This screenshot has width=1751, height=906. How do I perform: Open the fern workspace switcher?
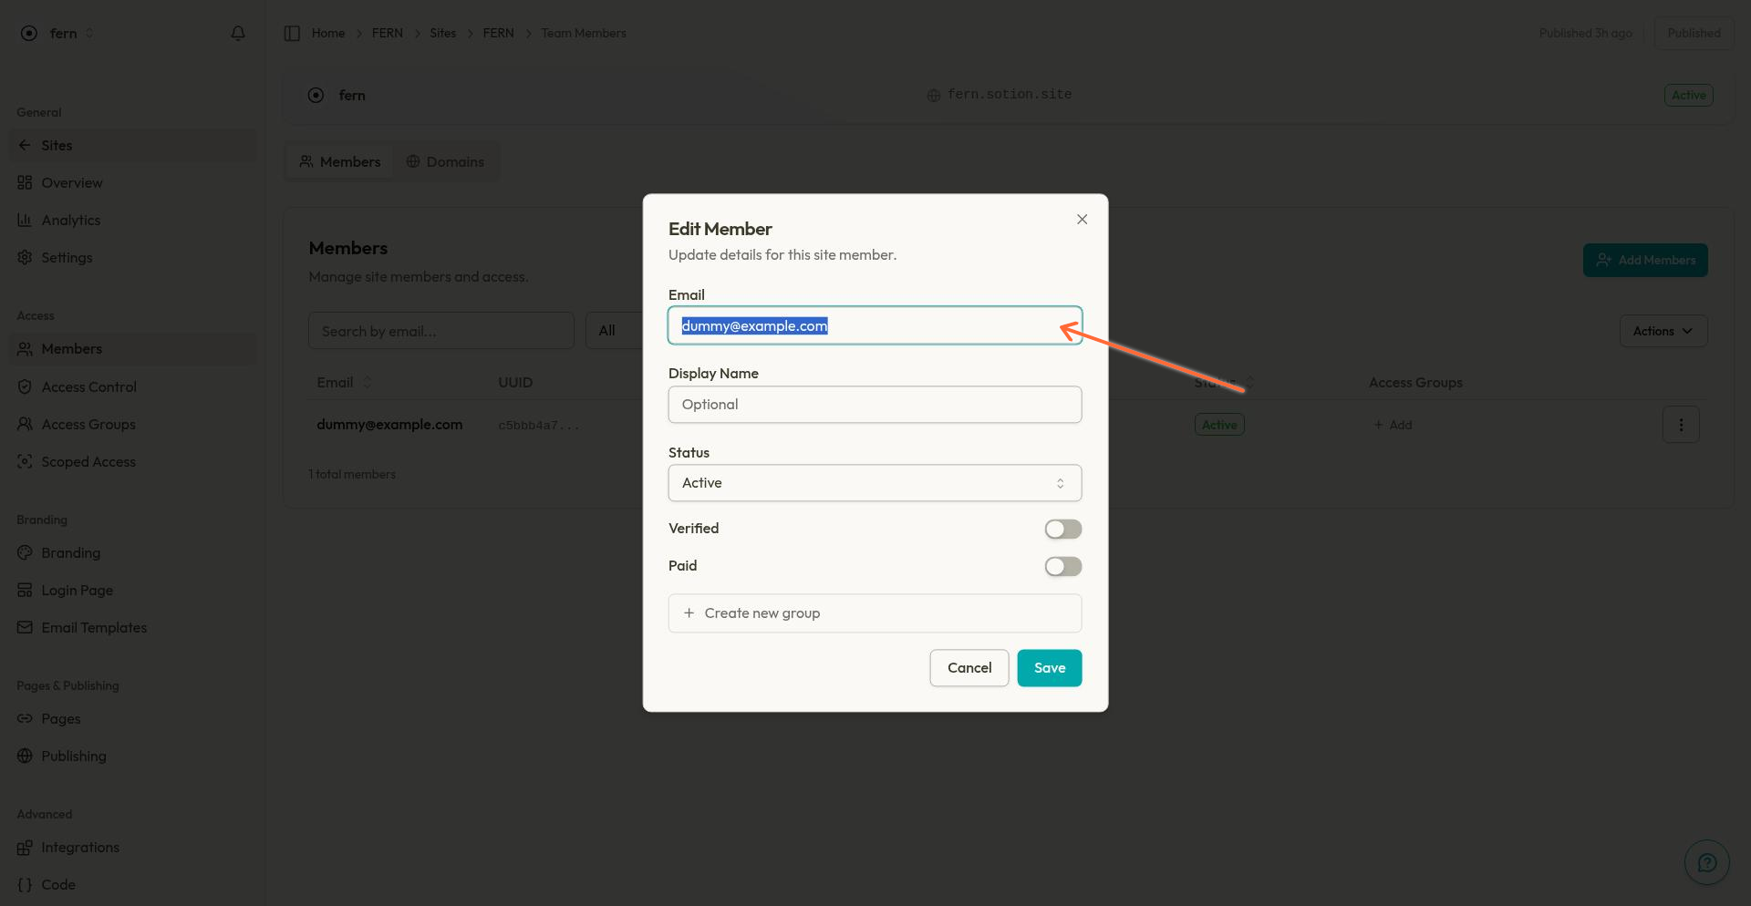[x=58, y=33]
